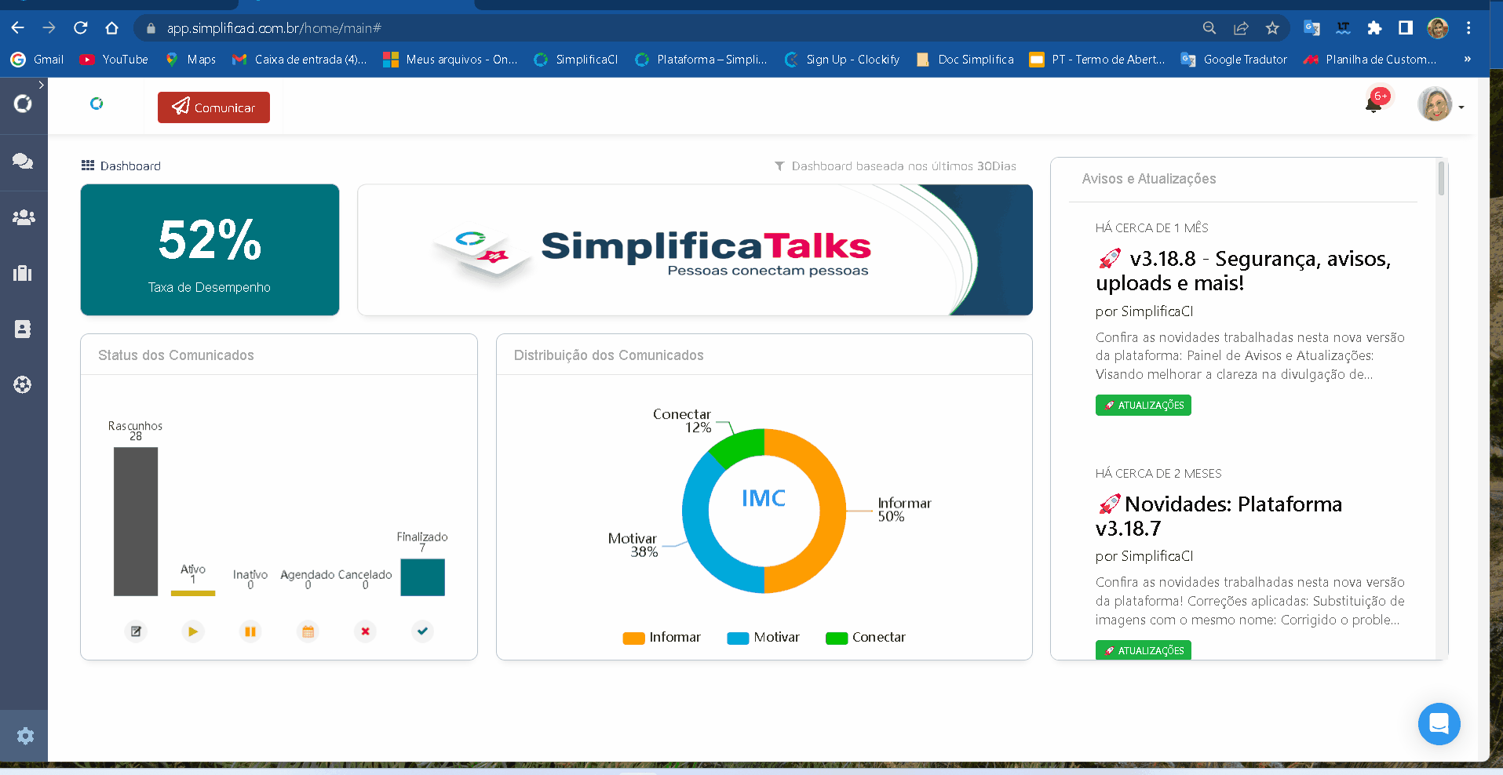This screenshot has width=1503, height=775.
Task: Open the user profile avatar dropdown
Action: coord(1439,105)
